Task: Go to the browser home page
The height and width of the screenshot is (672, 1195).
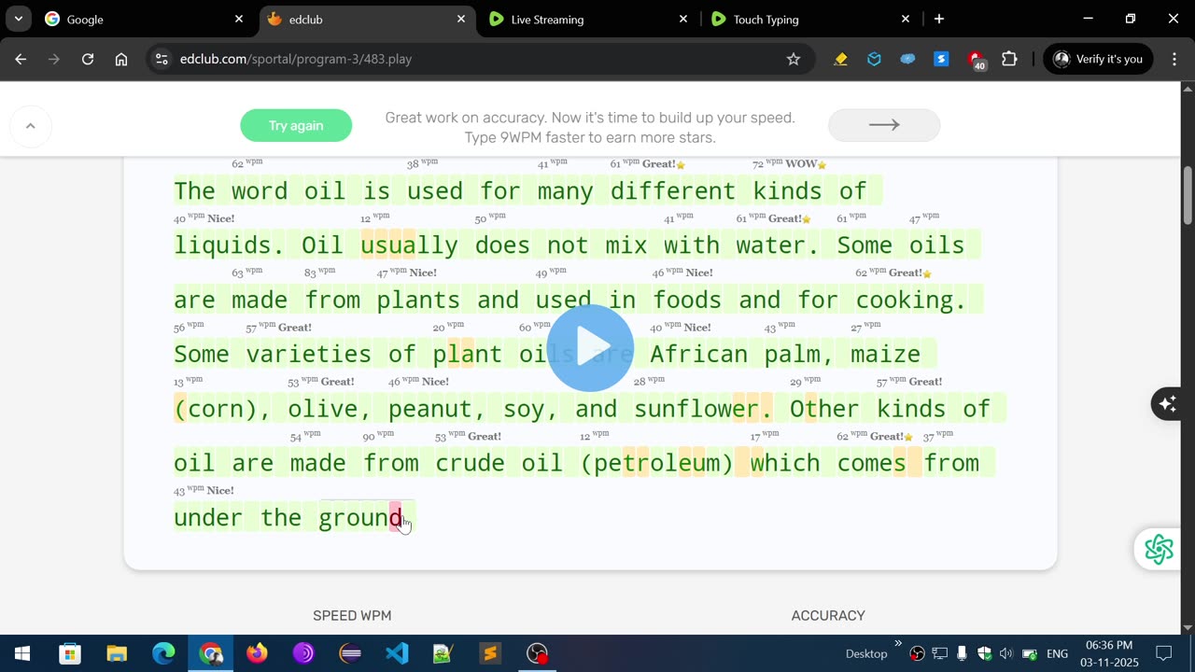Action: point(121,59)
